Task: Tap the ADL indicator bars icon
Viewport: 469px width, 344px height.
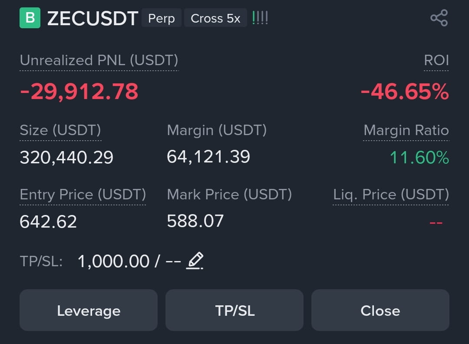Action: point(260,18)
